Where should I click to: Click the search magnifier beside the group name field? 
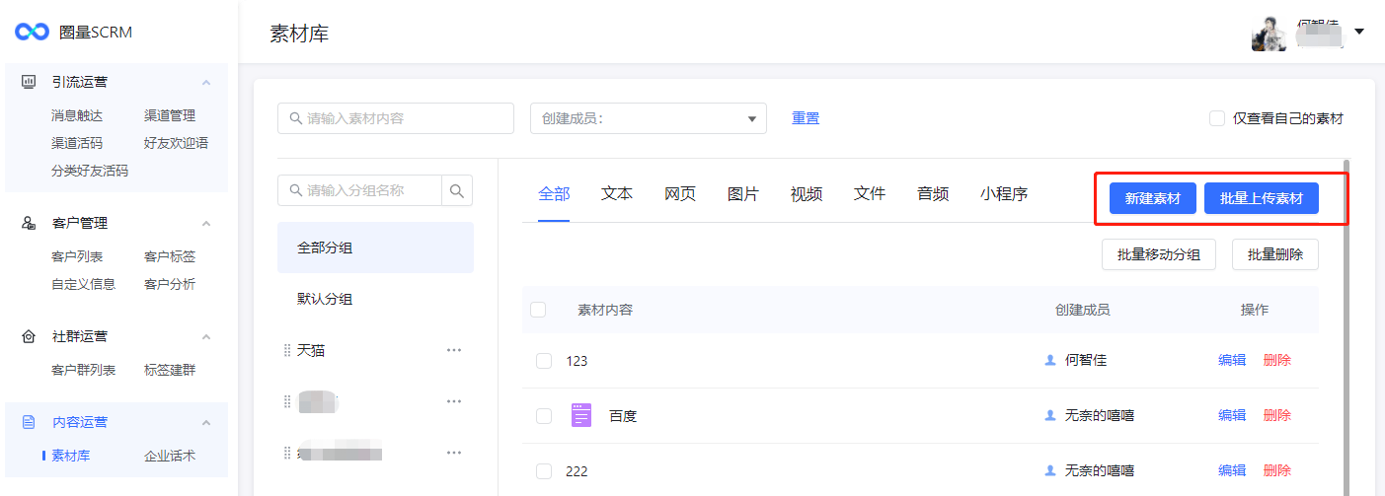pyautogui.click(x=456, y=190)
